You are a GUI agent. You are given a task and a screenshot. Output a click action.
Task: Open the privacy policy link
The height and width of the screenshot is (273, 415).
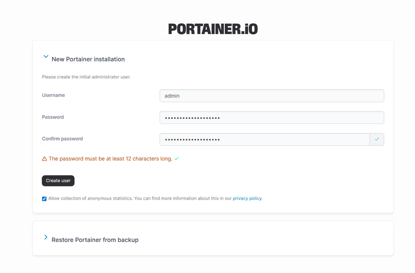(x=247, y=199)
